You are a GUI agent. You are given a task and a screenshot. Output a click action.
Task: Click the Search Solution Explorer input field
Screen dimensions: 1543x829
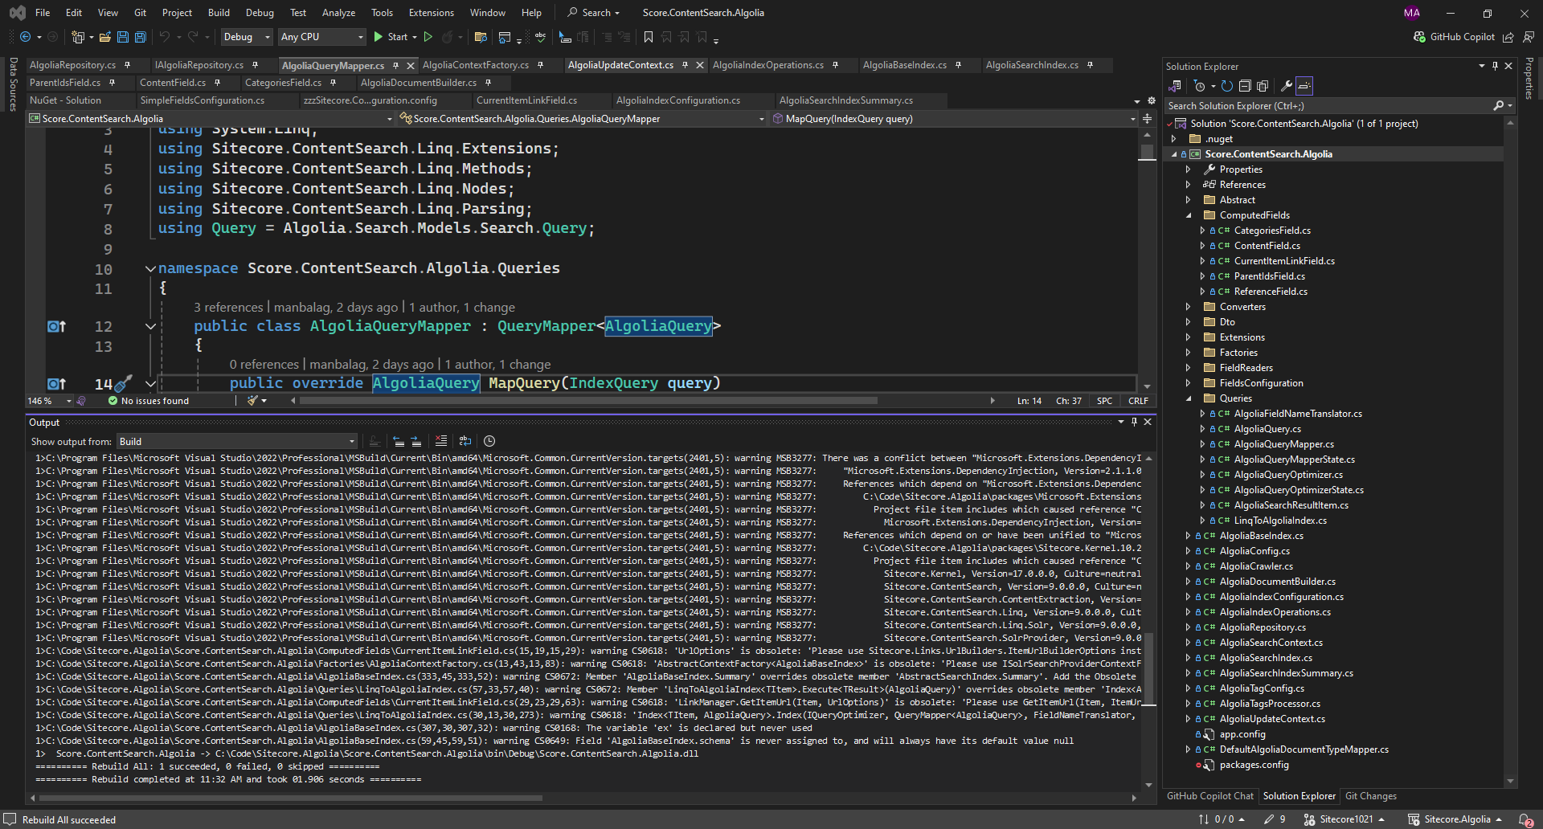pos(1328,106)
